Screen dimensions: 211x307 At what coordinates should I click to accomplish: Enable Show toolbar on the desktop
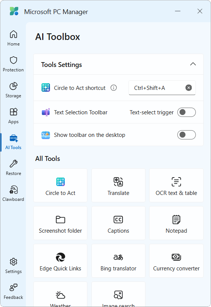point(186,135)
